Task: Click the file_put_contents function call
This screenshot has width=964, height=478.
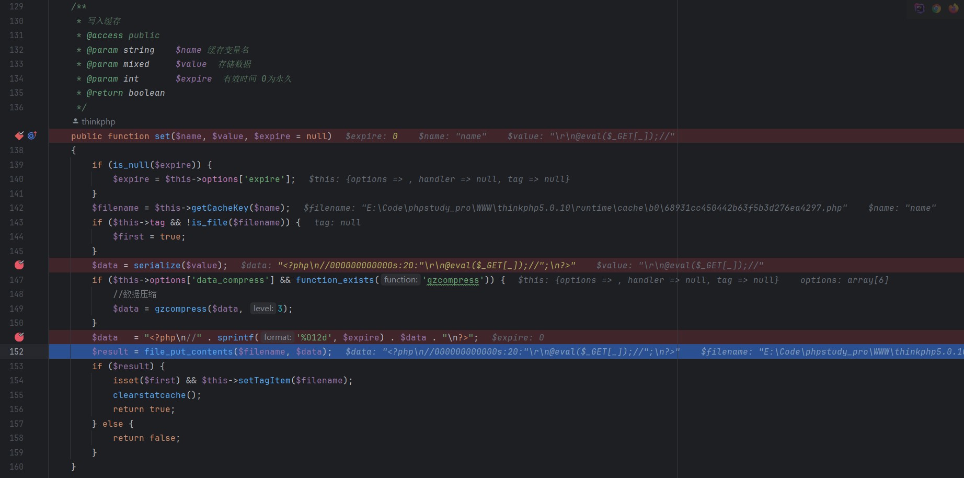Action: pos(189,351)
